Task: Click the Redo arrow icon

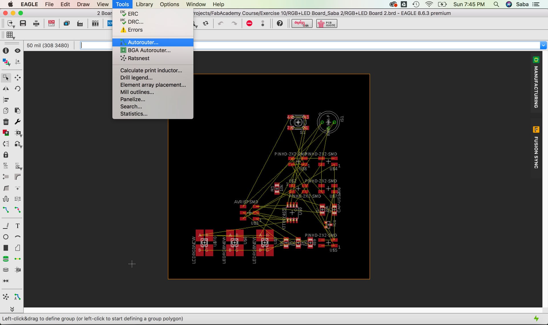Action: pos(234,23)
